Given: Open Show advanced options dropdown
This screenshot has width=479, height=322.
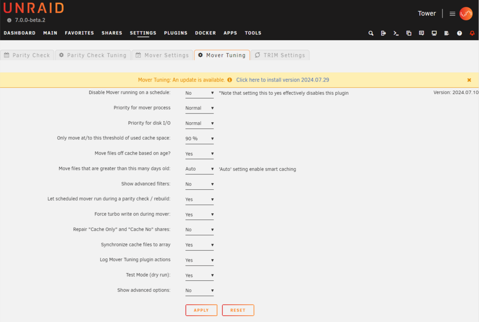Looking at the screenshot, I should (199, 290).
